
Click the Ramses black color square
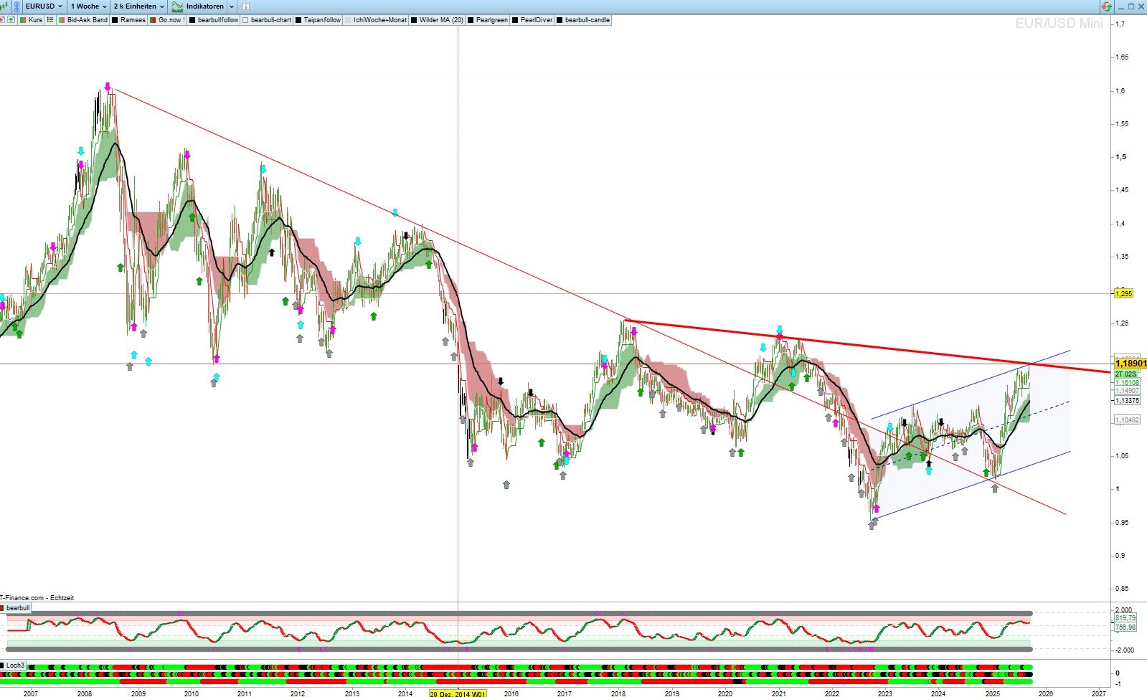tap(115, 20)
